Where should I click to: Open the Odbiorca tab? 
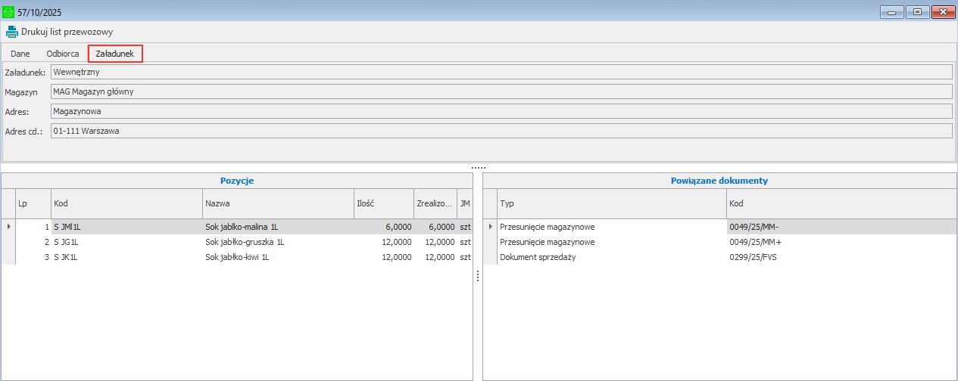(x=63, y=54)
